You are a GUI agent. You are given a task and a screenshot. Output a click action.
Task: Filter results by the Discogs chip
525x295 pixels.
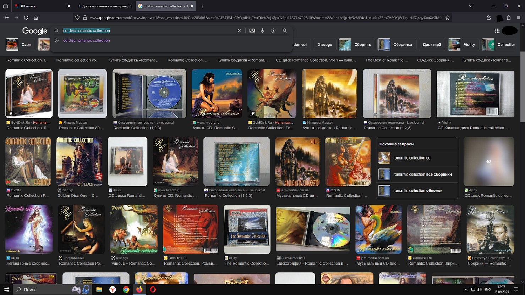tap(324, 44)
